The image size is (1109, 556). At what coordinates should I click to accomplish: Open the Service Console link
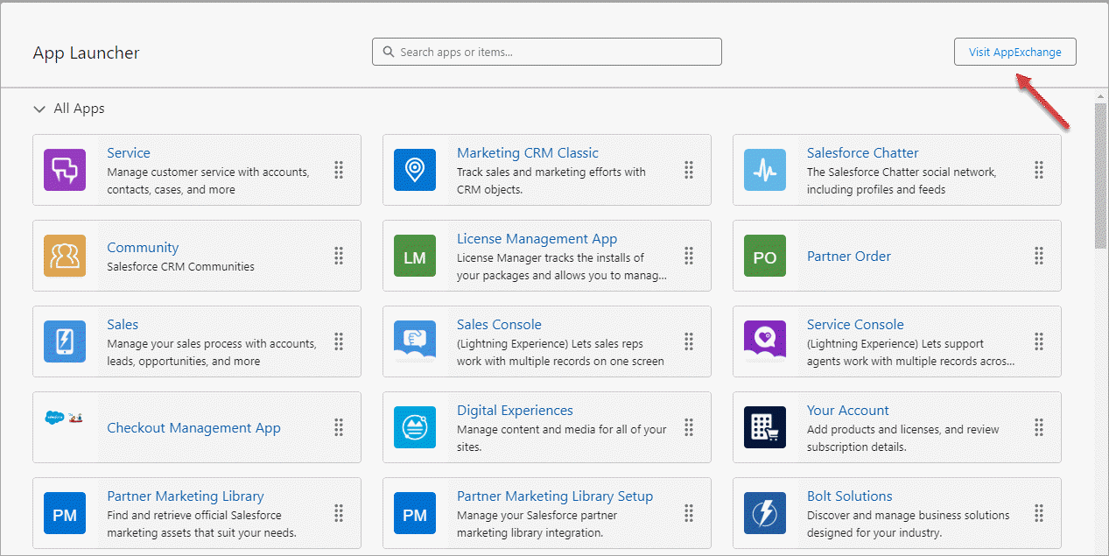tap(855, 324)
